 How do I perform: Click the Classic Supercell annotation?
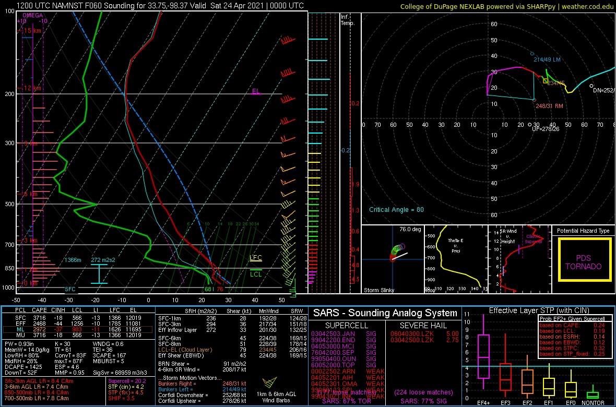533,240
